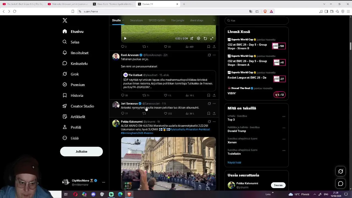The width and height of the screenshot is (352, 198).
Task: Launch Opera from the taskbar
Action: click(75, 194)
